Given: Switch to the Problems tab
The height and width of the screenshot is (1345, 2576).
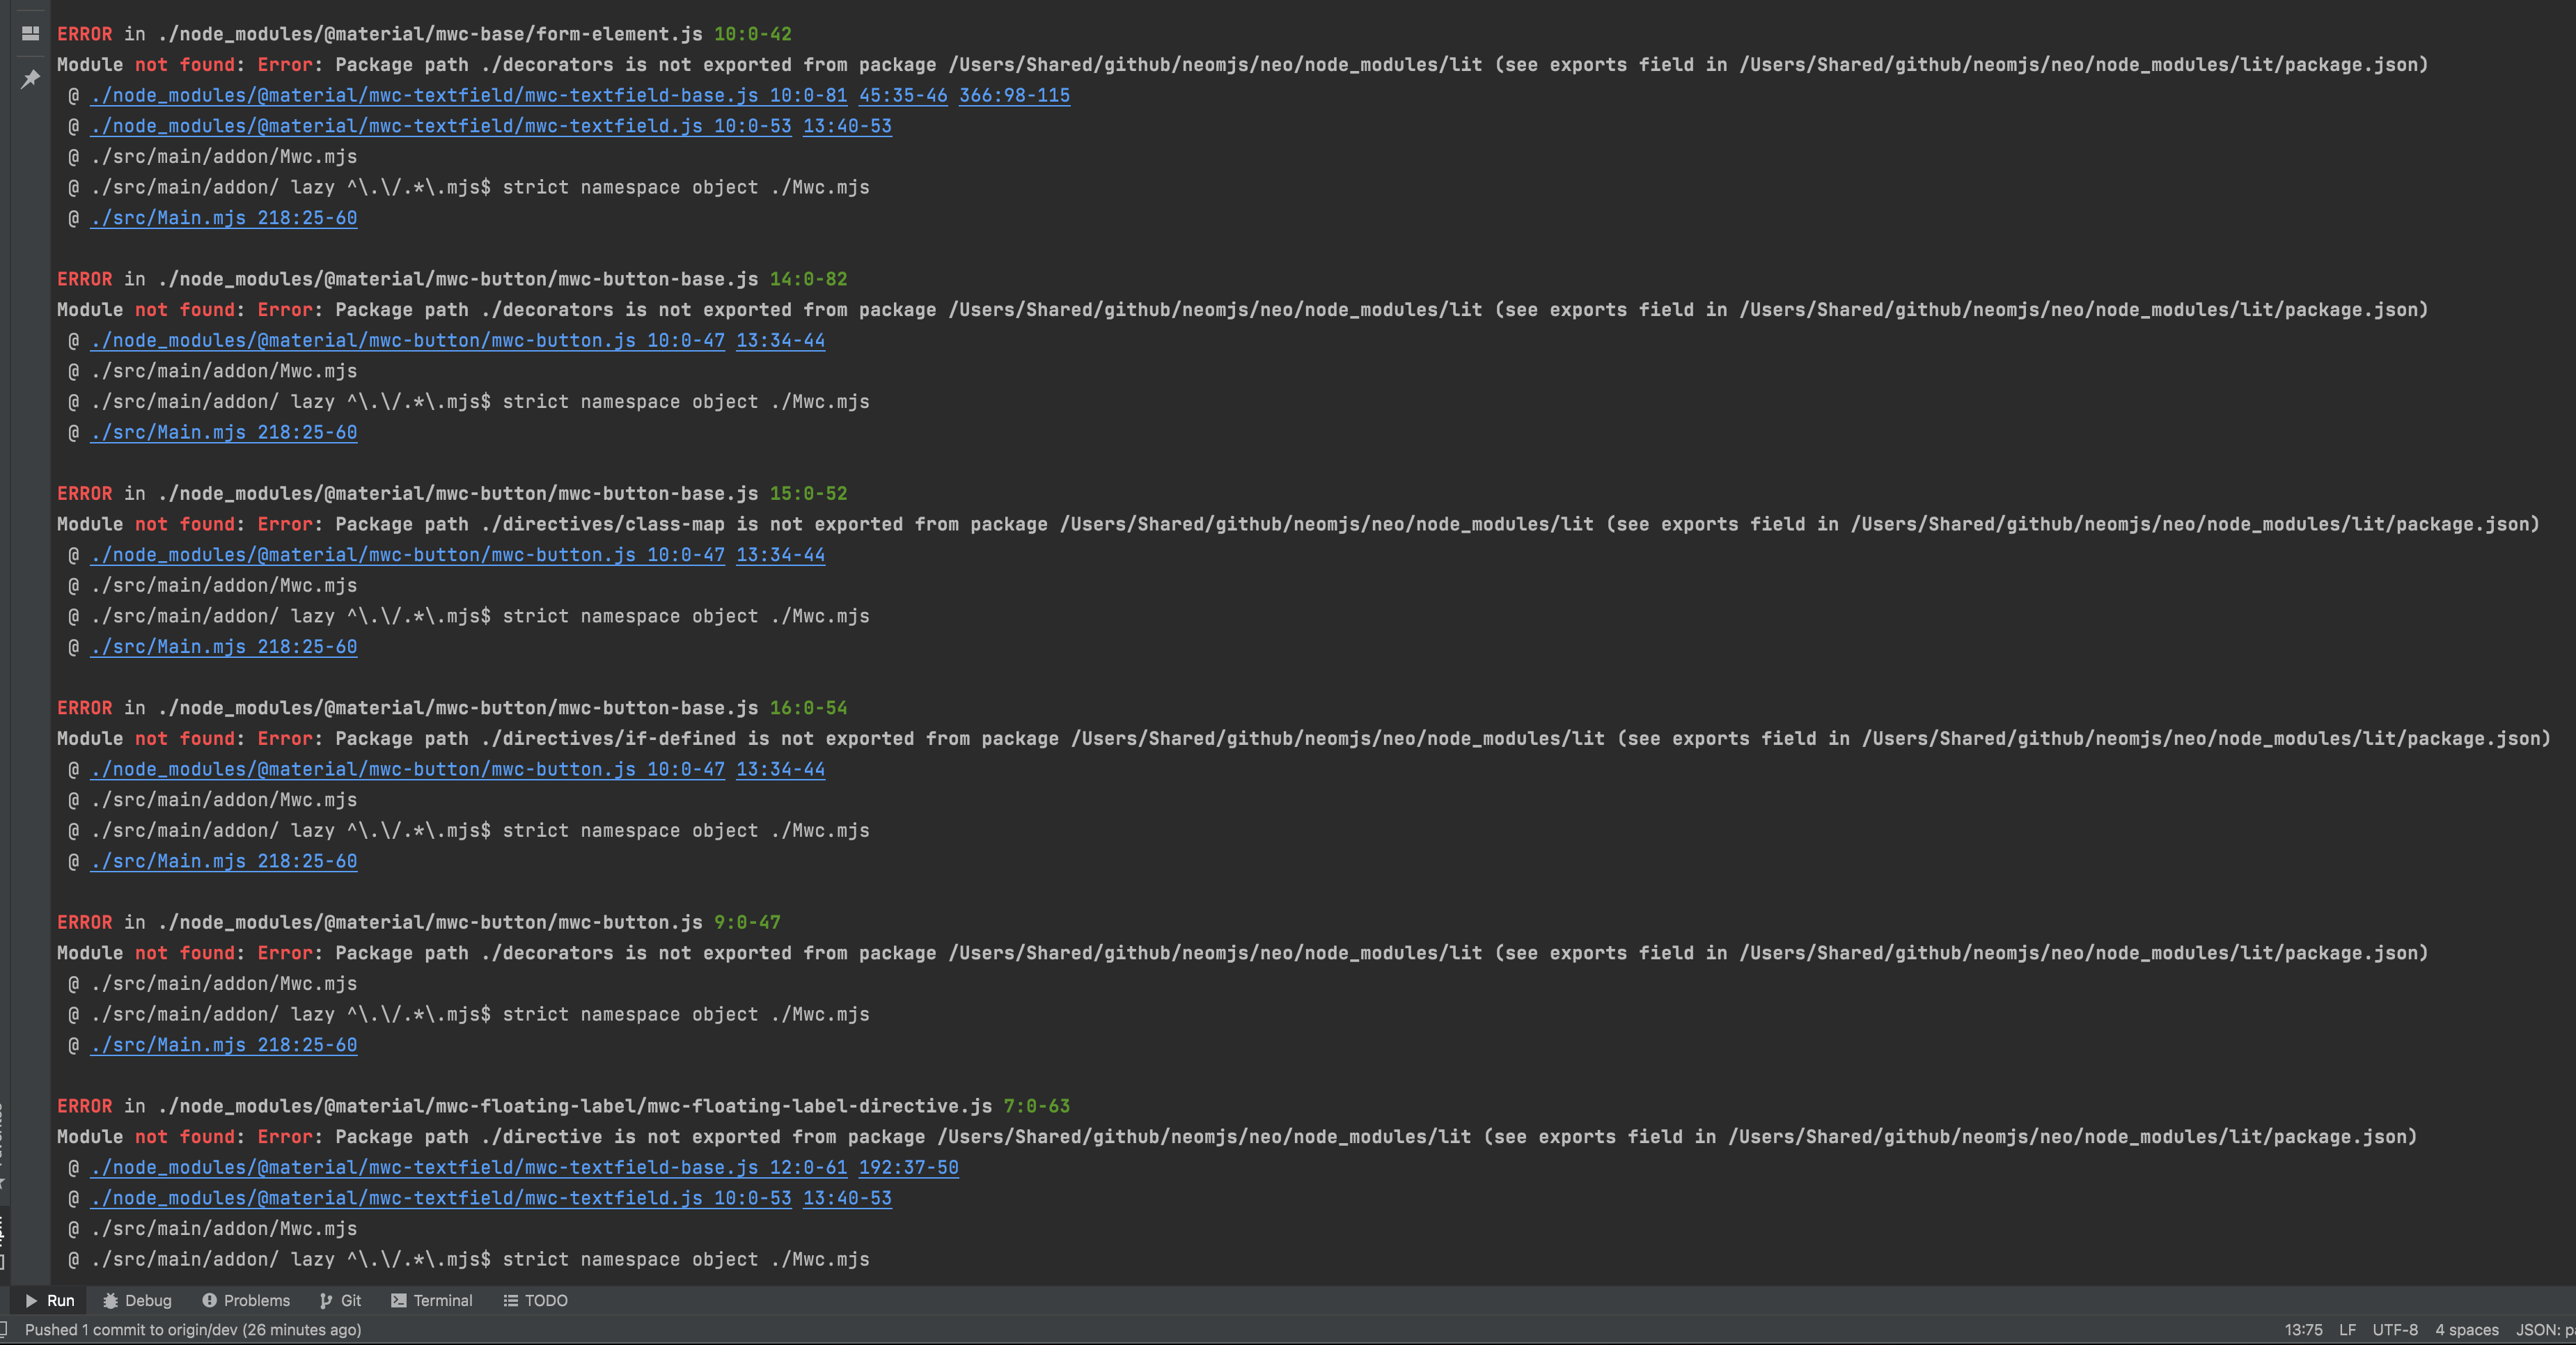Looking at the screenshot, I should pyautogui.click(x=246, y=1300).
